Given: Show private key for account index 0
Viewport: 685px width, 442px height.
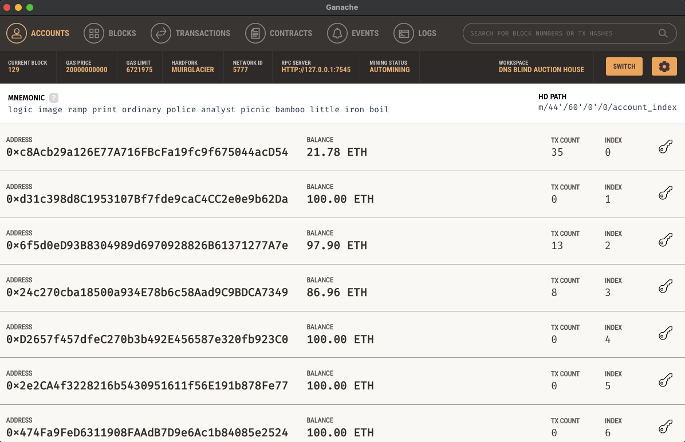Looking at the screenshot, I should (x=666, y=147).
